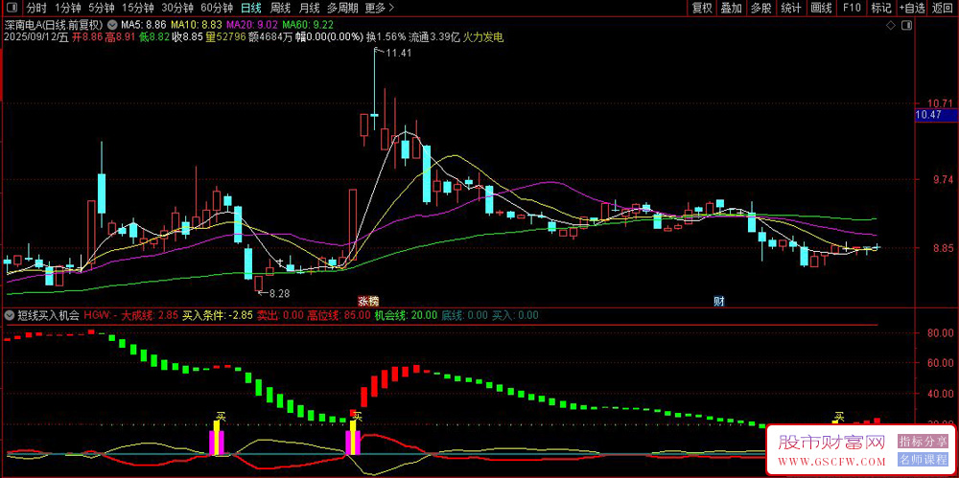
Task: Click the MA10: 8.83 label
Action: click(197, 25)
